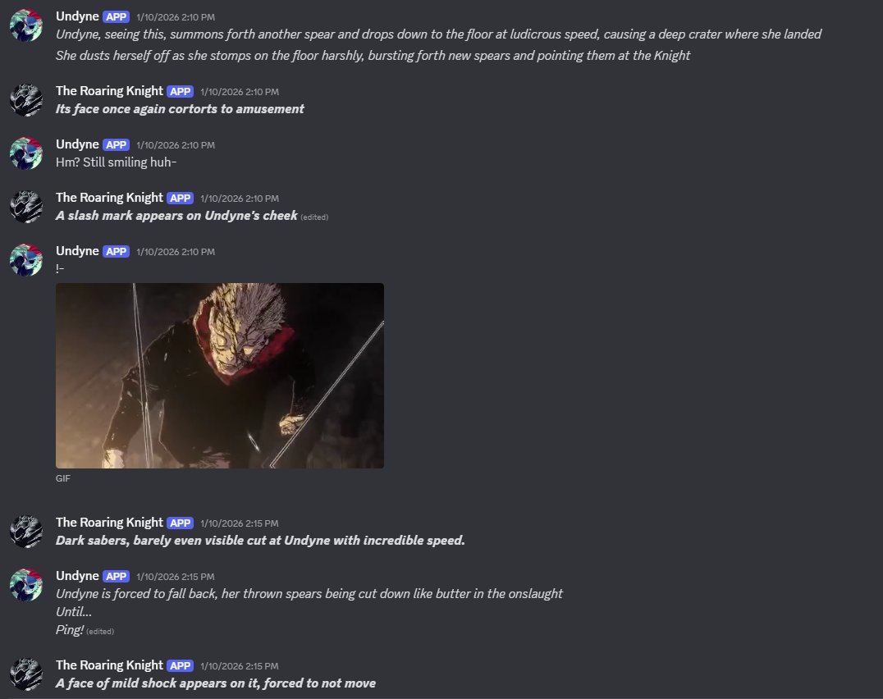Click Roaring Knight avatar beside the slash mark message
The image size is (883, 699).
26,207
